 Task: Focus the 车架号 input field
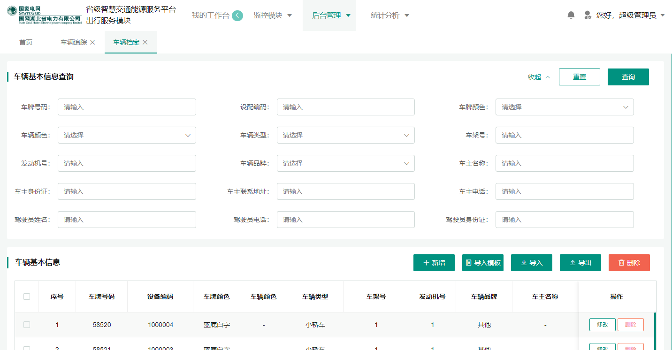point(565,135)
